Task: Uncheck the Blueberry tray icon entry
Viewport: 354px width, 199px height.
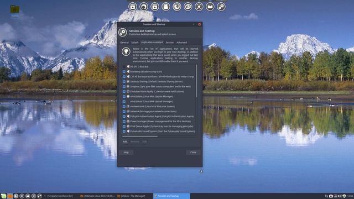Action: point(124,72)
